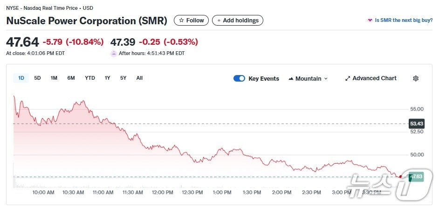Switch to the 5D time range
The width and height of the screenshot is (439, 207).
coord(37,78)
